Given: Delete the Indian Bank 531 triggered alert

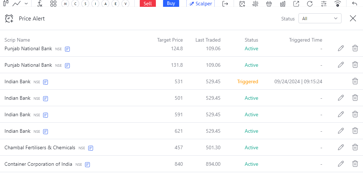Looking at the screenshot, I should click(x=355, y=81).
